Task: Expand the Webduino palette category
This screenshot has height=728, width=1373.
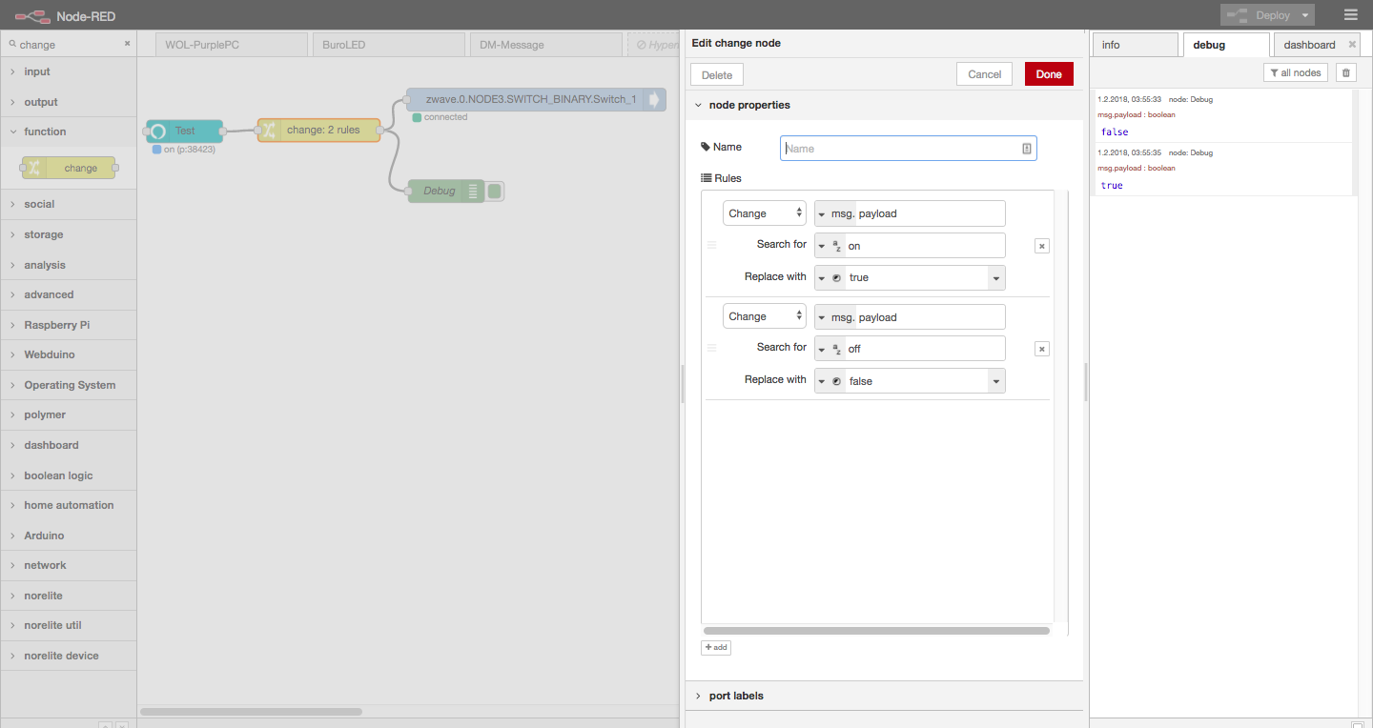Action: (x=69, y=354)
